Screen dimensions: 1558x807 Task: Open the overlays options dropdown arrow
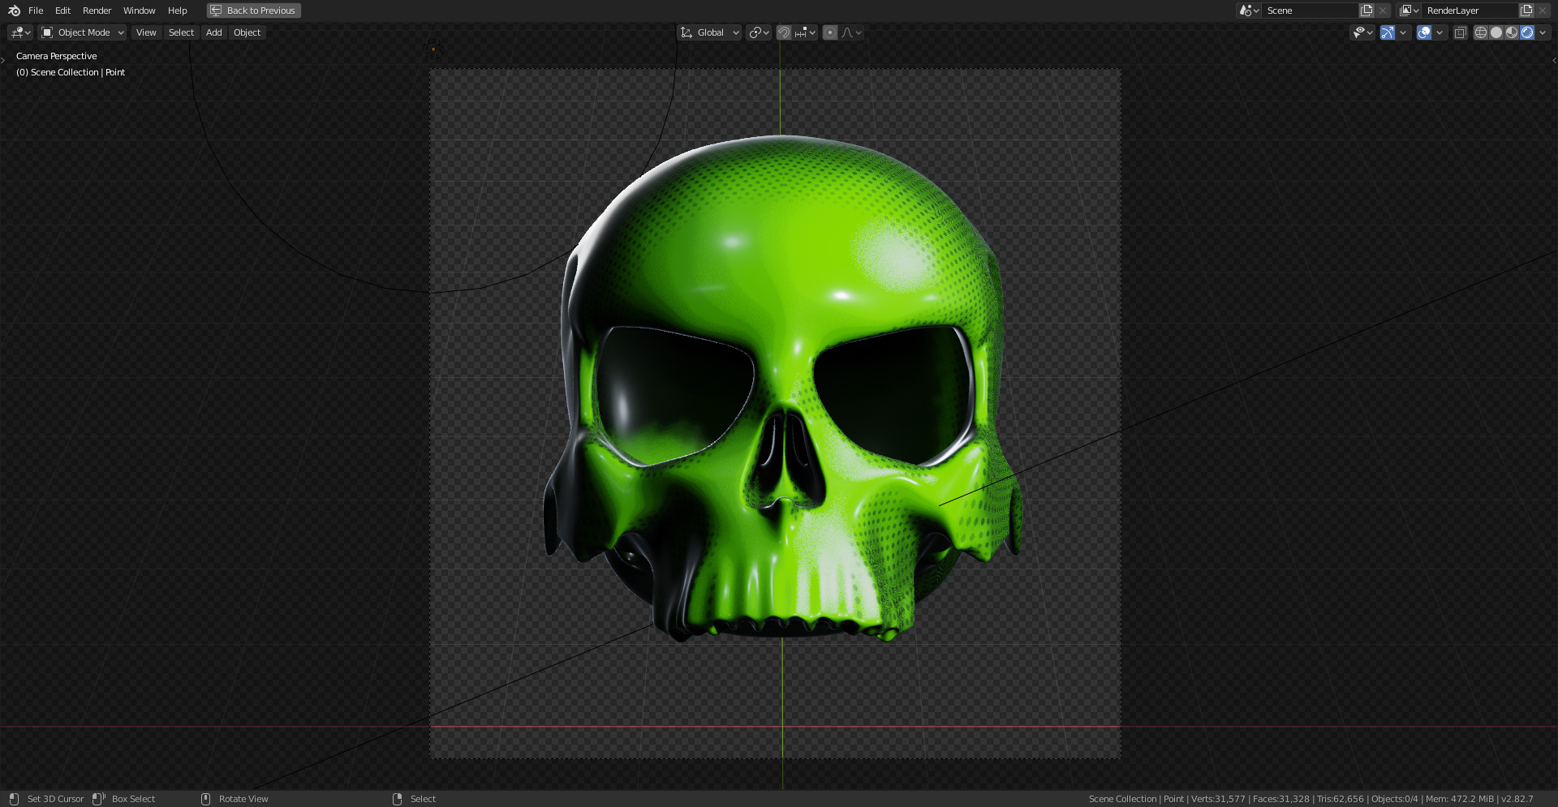pos(1440,32)
